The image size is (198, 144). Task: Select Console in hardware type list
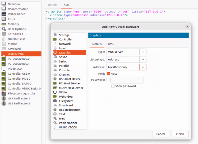(x=70, y=70)
